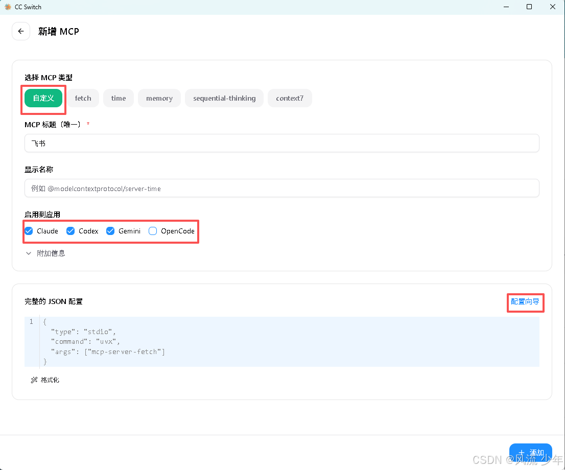The height and width of the screenshot is (470, 565).
Task: Click the 格式化 format button
Action: pos(45,380)
